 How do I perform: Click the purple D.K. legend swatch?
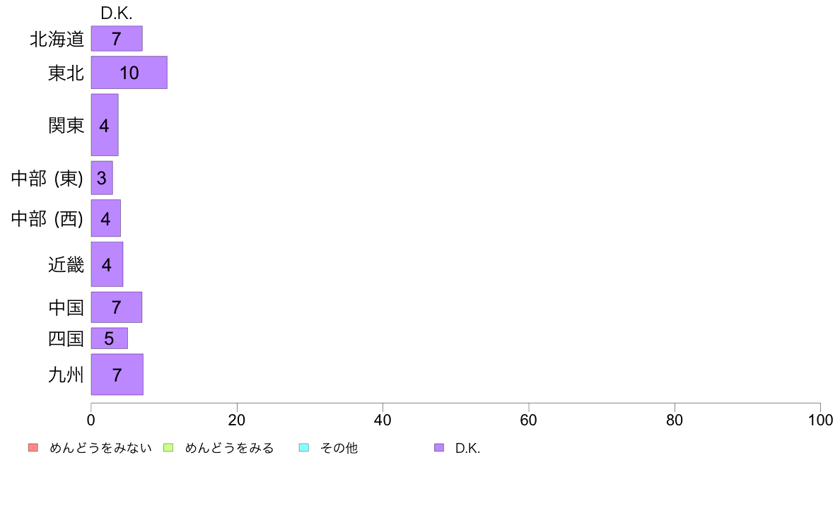point(439,448)
